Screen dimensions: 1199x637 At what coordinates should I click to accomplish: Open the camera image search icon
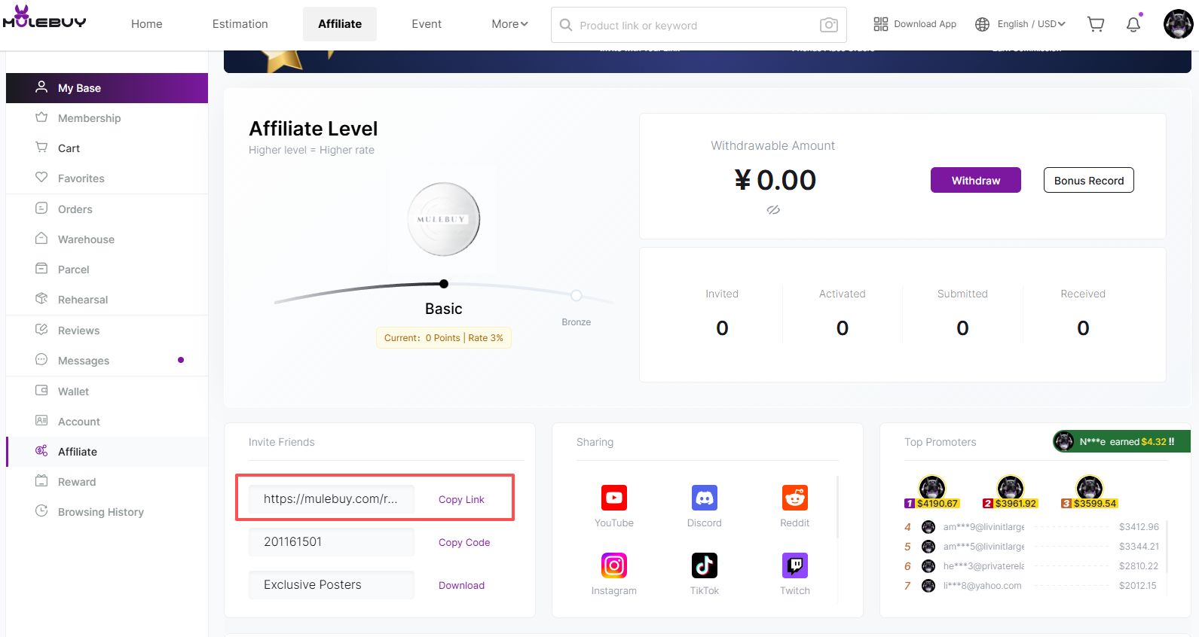pos(828,25)
